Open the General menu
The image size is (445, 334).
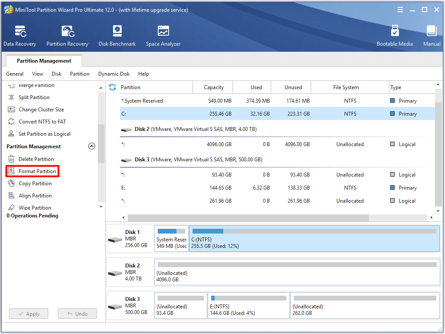tap(15, 74)
